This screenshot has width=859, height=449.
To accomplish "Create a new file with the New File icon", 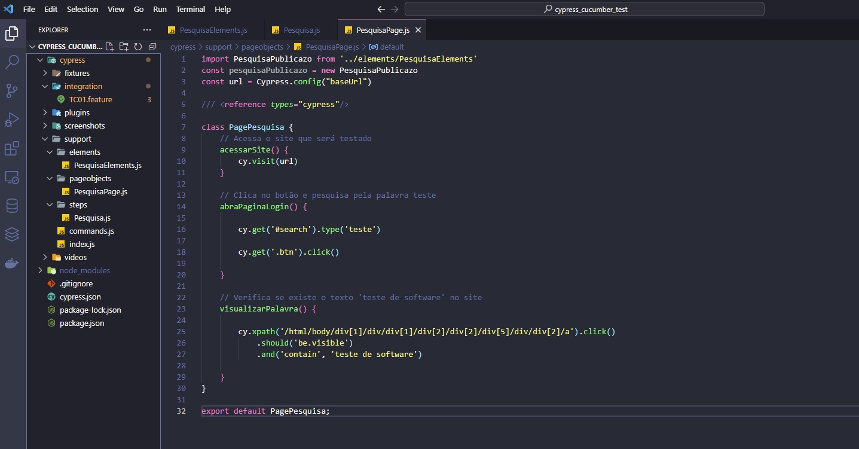I will pos(109,46).
